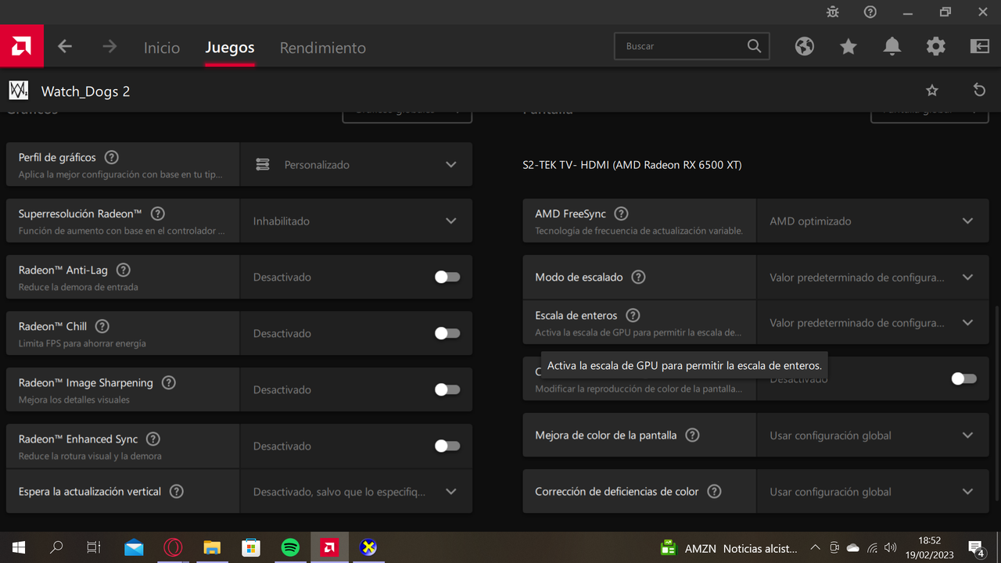Image resolution: width=1001 pixels, height=563 pixels.
Task: Show help for Radeon Image Sharpening
Action: [x=168, y=382]
